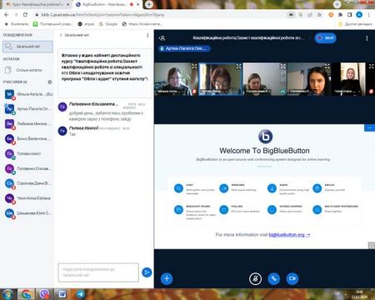Click the Артюх-Пасюта webcam thumbnail

[x=221, y=79]
